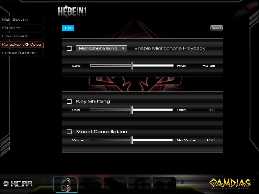Select the HEBE M1 headset thumbnail
The height and width of the screenshot is (194, 259).
click(x=66, y=185)
